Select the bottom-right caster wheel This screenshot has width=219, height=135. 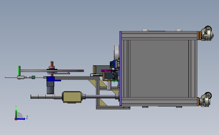(205, 100)
